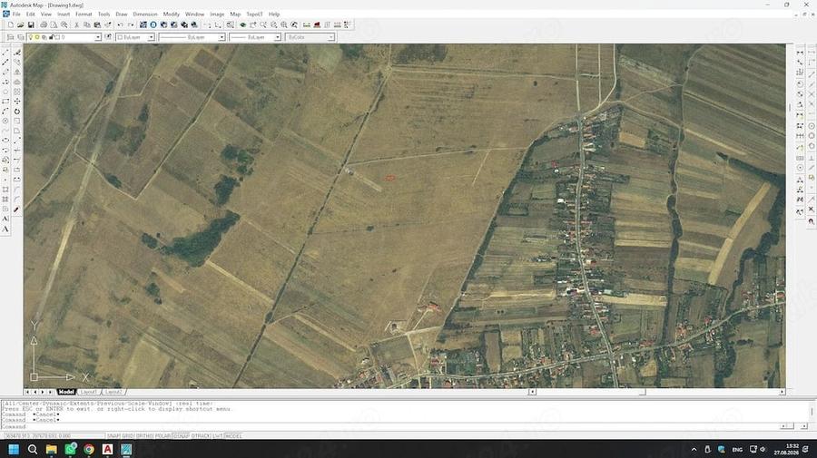Select the Rotate modify tool
Image resolution: width=817 pixels, height=458 pixels.
[x=17, y=112]
